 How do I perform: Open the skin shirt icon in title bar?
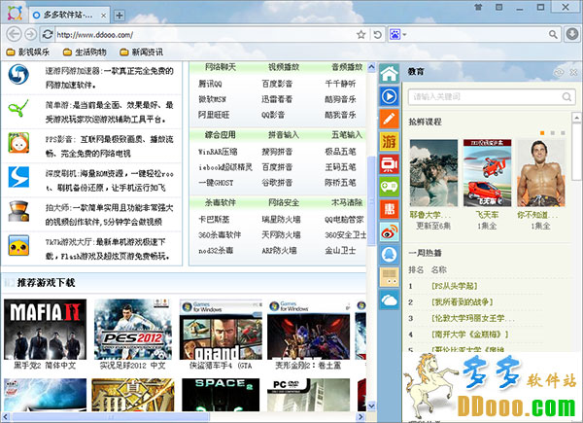tap(478, 7)
